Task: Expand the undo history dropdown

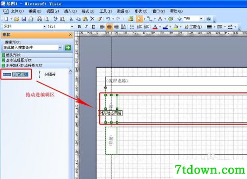Action: [113, 19]
